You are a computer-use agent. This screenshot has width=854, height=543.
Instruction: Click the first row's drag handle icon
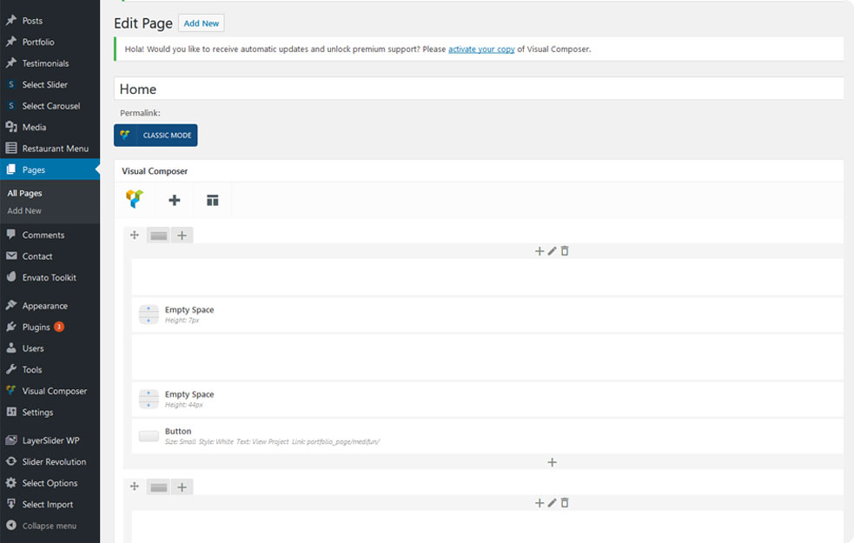point(135,235)
